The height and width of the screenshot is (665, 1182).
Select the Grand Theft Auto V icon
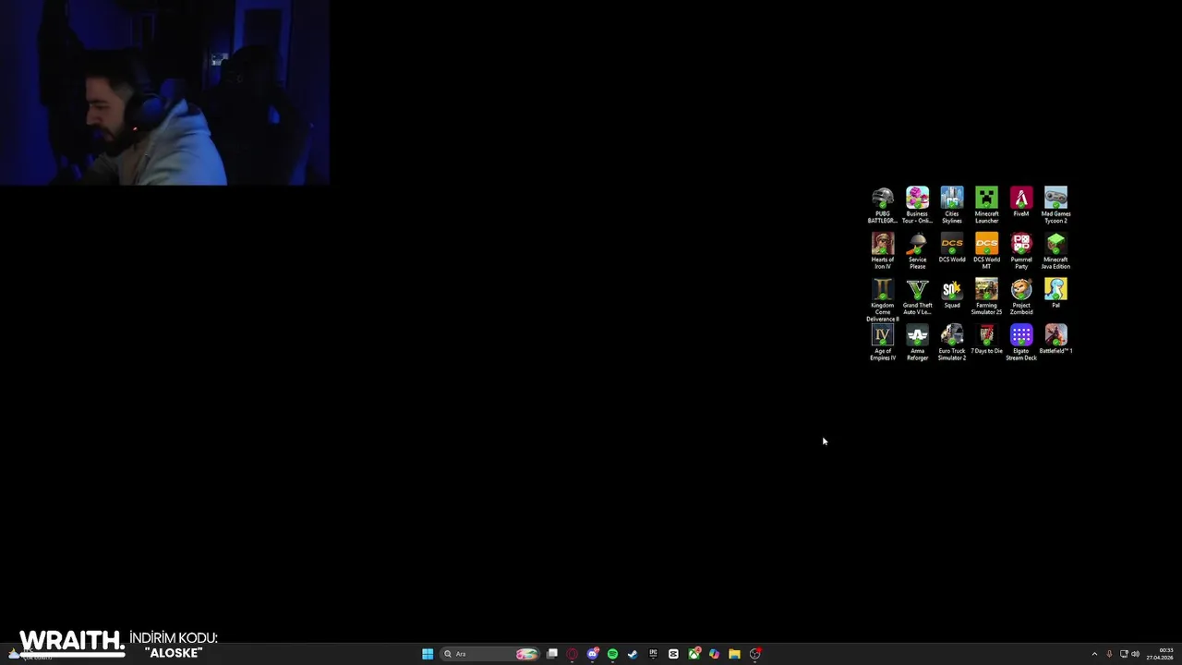click(x=917, y=296)
